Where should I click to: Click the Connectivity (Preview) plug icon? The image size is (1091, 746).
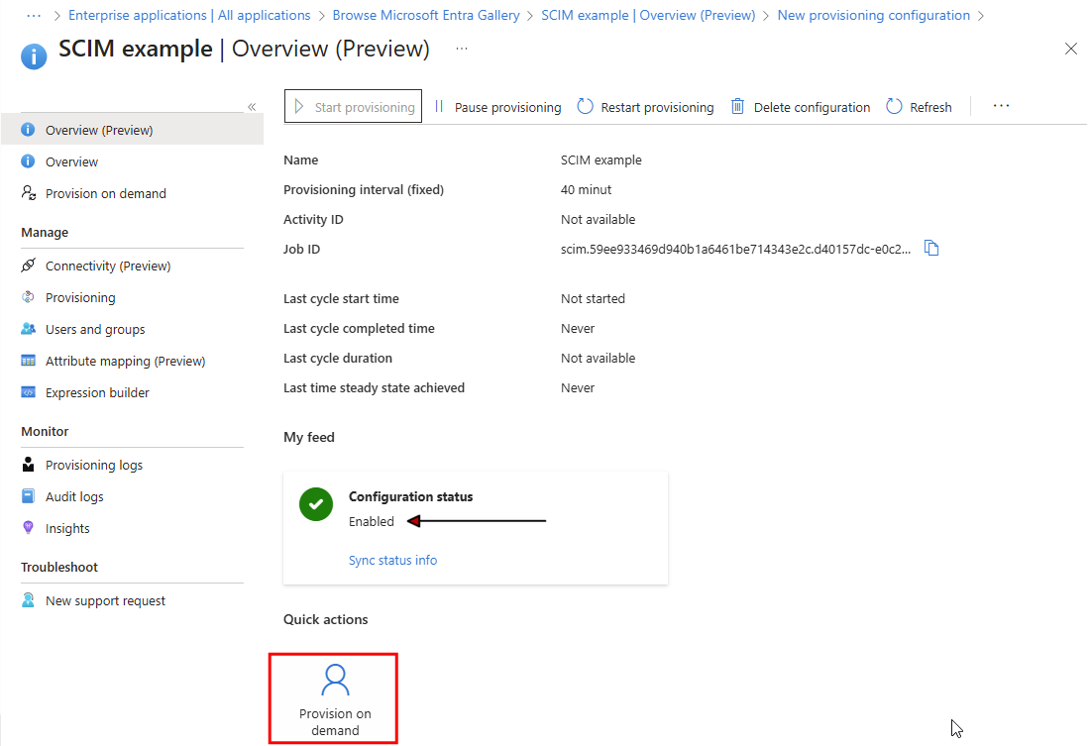pyautogui.click(x=29, y=266)
